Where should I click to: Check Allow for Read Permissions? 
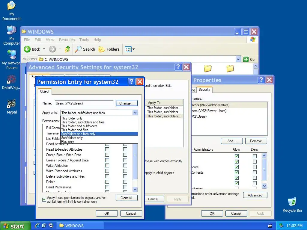pyautogui.click(x=107, y=187)
